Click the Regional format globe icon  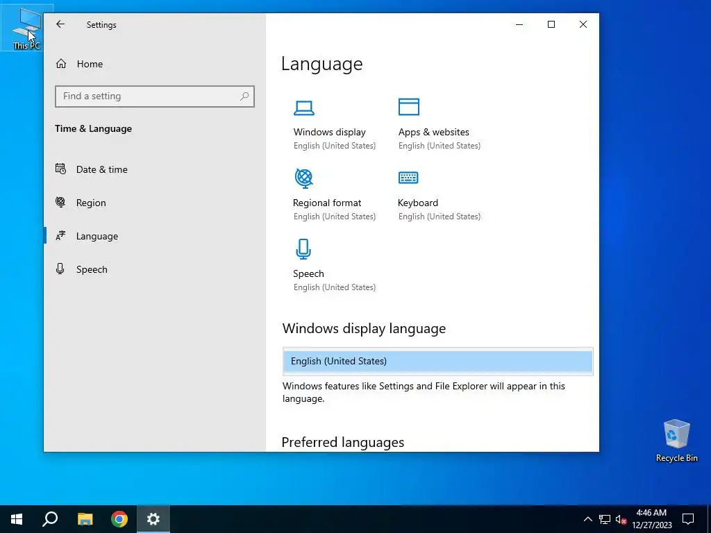[304, 178]
